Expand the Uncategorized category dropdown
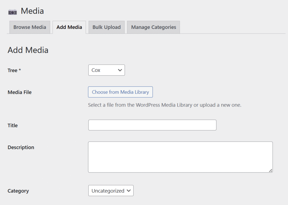The height and width of the screenshot is (205, 288). point(111,191)
